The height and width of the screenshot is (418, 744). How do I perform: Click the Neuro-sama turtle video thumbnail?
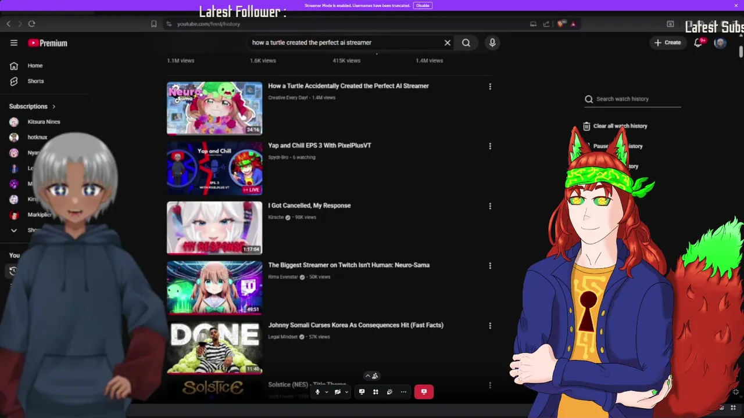(214, 108)
